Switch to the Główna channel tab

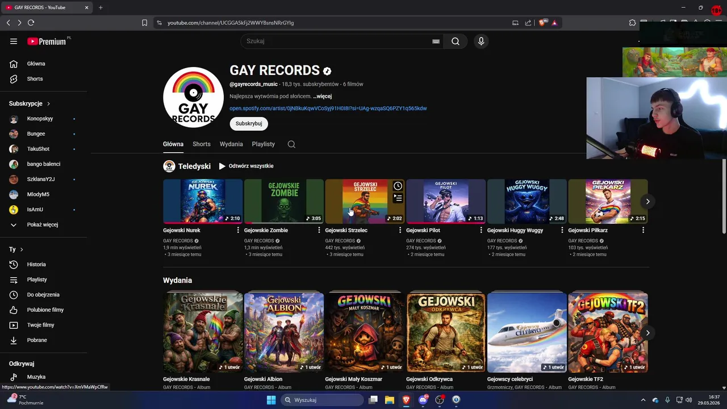click(173, 144)
